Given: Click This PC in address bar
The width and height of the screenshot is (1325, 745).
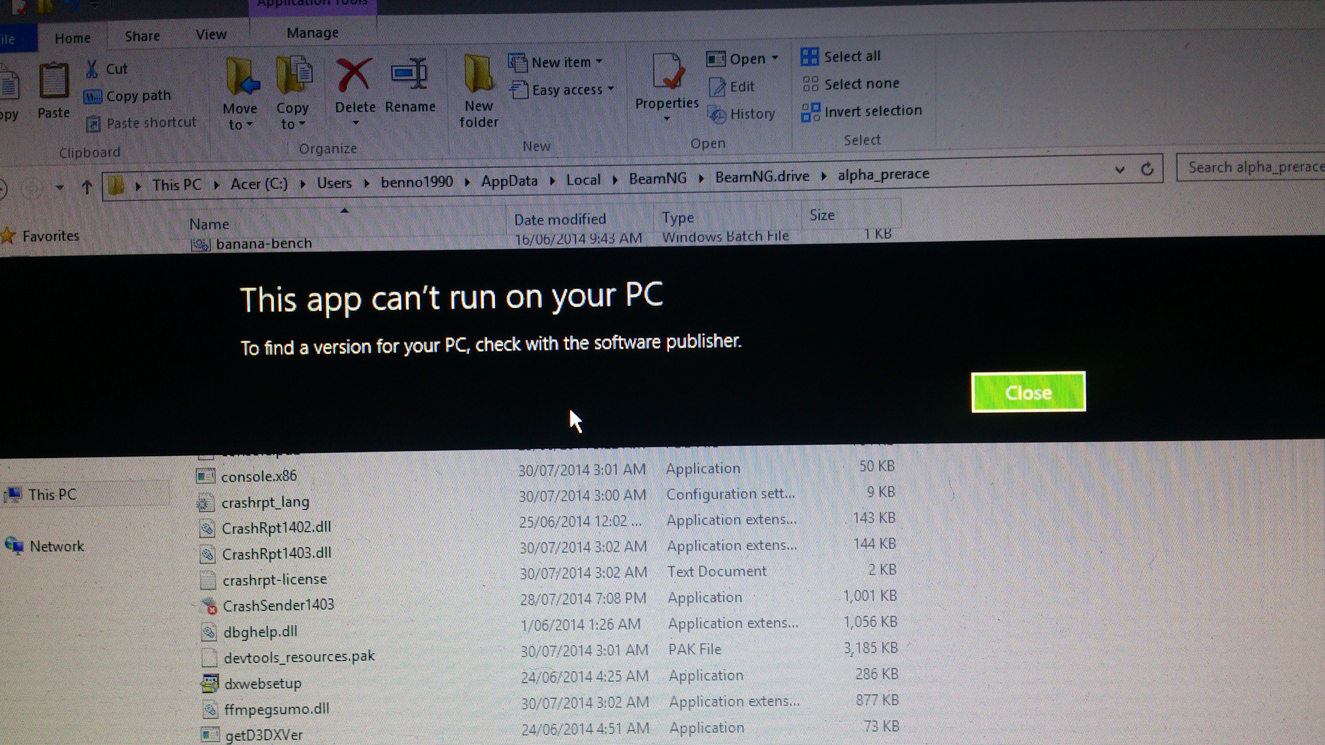Looking at the screenshot, I should click(177, 184).
